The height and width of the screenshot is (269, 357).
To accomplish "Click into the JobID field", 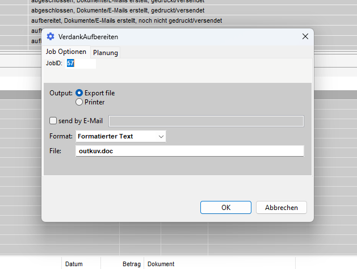I will 81,64.
